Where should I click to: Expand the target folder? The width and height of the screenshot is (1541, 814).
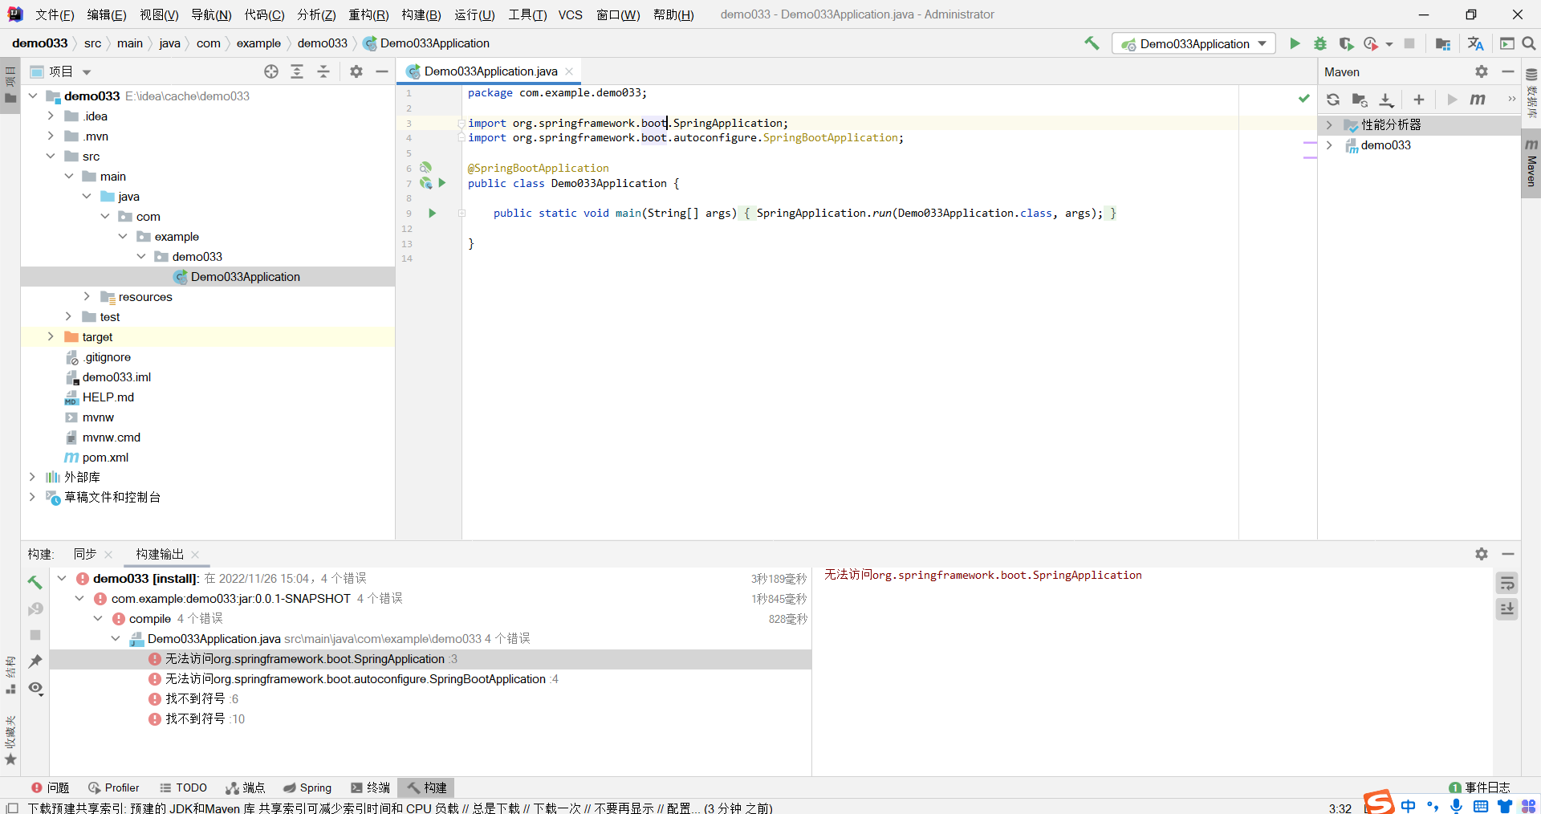tap(51, 336)
